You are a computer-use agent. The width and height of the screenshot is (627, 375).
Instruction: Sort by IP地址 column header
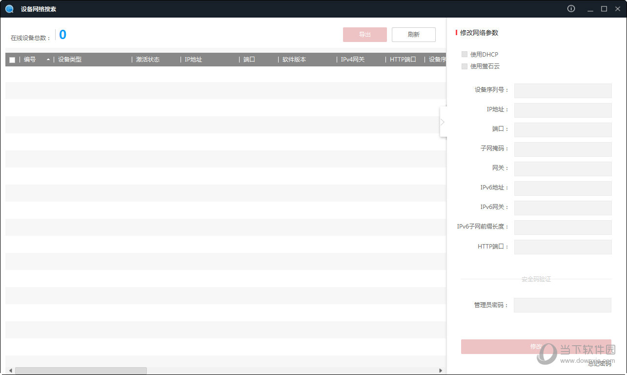click(193, 60)
